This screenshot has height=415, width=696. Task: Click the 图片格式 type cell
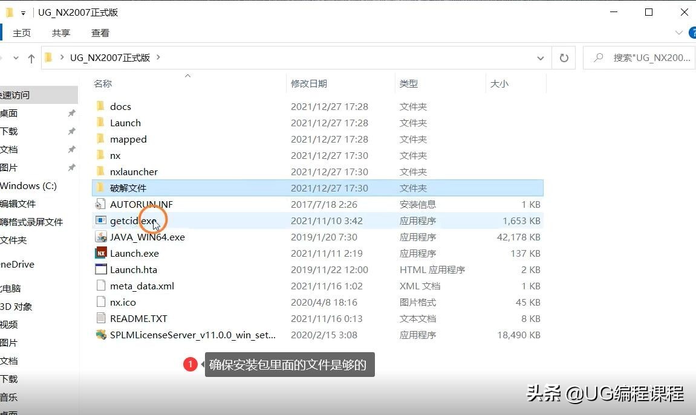(418, 303)
